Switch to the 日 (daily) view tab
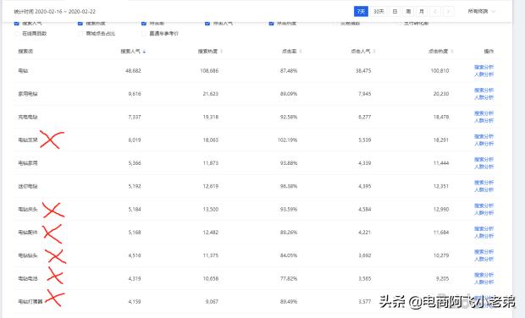This screenshot has width=525, height=318. pyautogui.click(x=395, y=11)
